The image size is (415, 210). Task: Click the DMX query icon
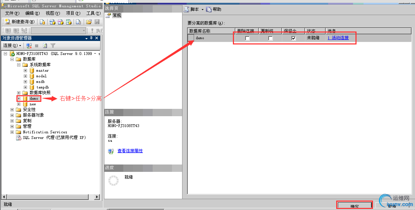61,22
